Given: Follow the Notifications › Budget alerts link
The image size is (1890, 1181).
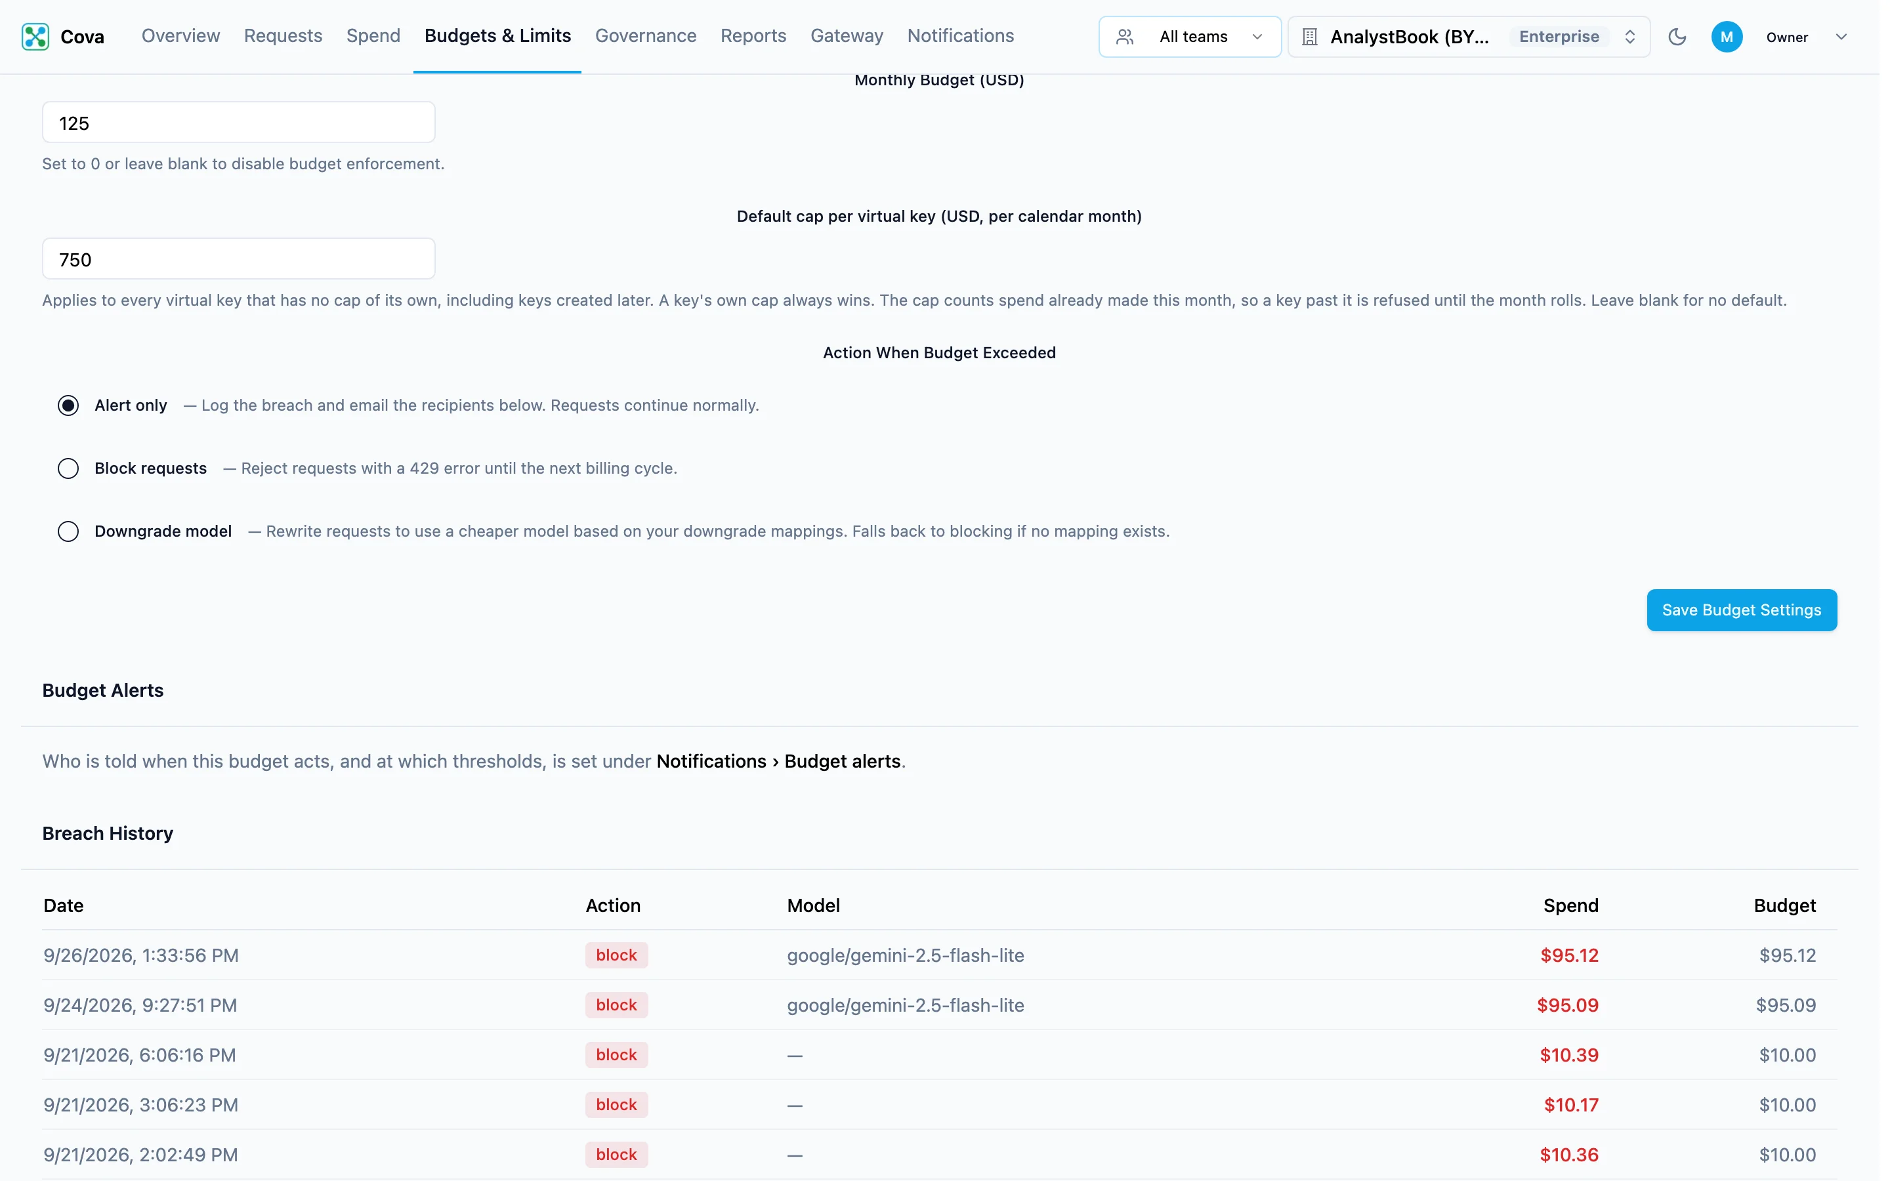Looking at the screenshot, I should click(778, 762).
